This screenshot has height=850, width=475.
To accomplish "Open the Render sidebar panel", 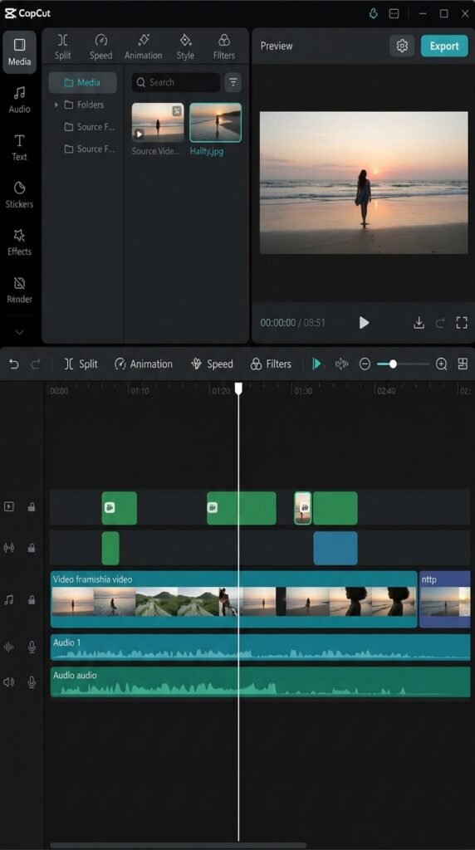I will 20,290.
